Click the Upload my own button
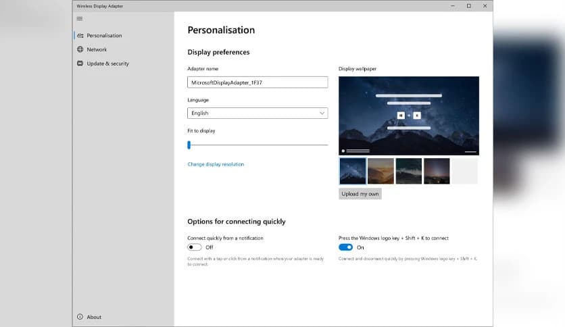565x327 pixels. point(360,194)
